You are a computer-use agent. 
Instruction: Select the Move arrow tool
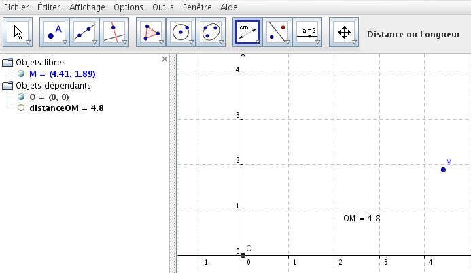(x=18, y=32)
